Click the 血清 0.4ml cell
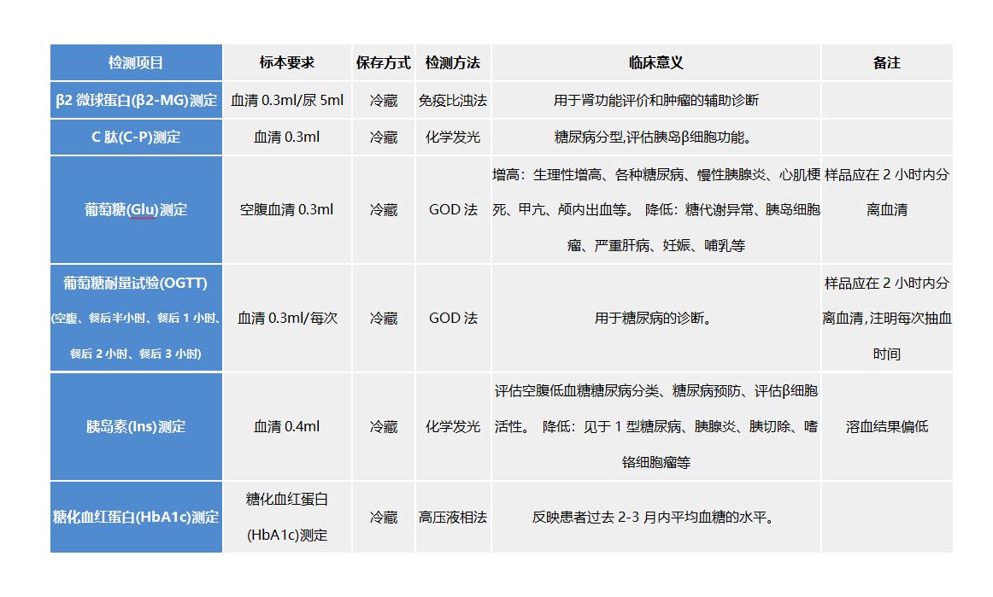The height and width of the screenshot is (597, 993). [287, 427]
